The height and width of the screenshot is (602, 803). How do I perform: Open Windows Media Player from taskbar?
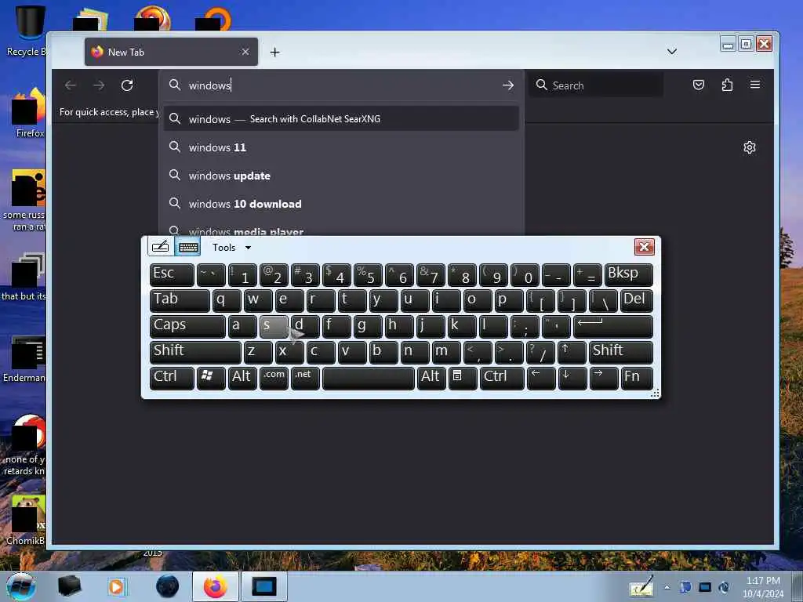click(116, 586)
